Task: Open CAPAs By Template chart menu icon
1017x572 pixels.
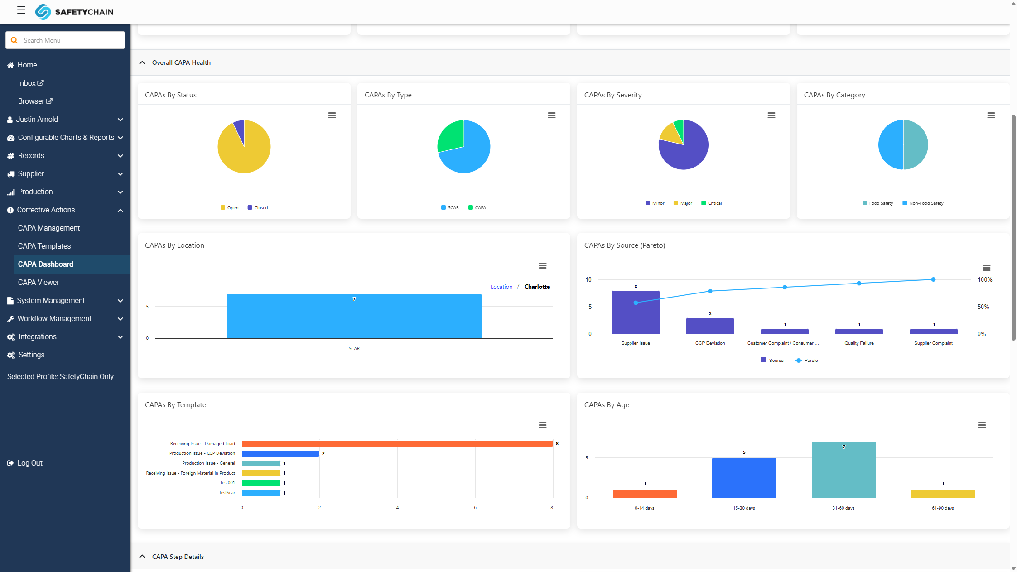Action: click(x=543, y=425)
